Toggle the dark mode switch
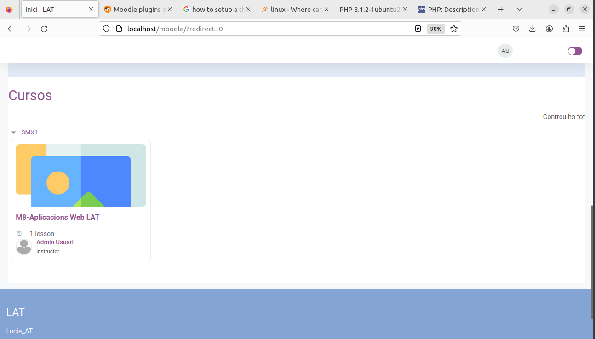This screenshot has height=339, width=595. click(x=574, y=51)
